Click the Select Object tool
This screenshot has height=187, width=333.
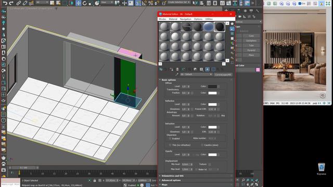click(x=52, y=3)
